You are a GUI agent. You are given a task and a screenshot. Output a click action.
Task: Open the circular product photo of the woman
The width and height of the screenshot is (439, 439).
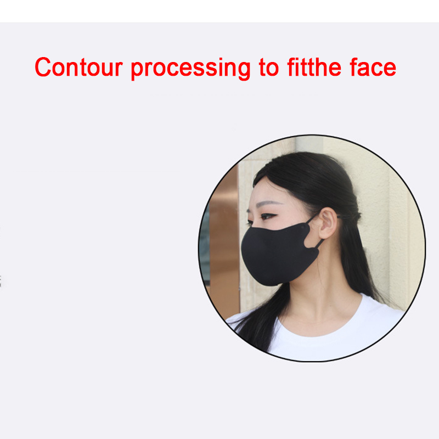312,248
